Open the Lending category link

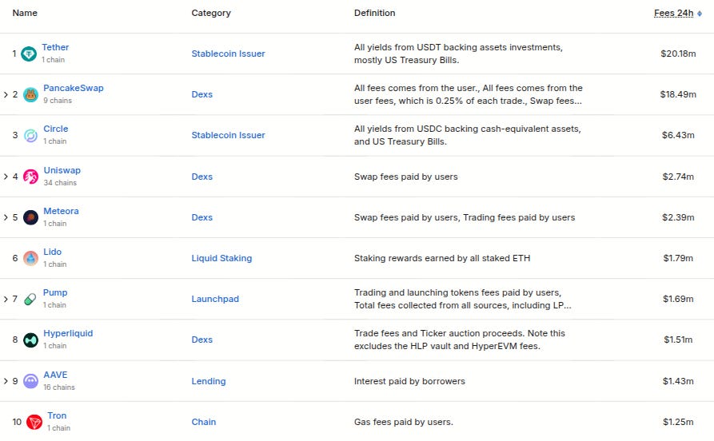coord(209,381)
